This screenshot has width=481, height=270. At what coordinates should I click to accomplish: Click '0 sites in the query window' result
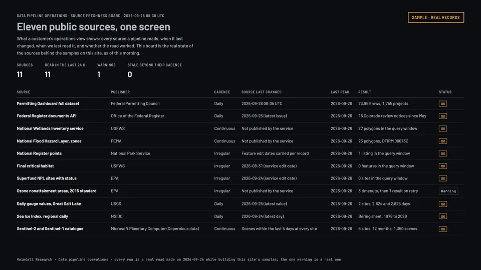(383, 178)
